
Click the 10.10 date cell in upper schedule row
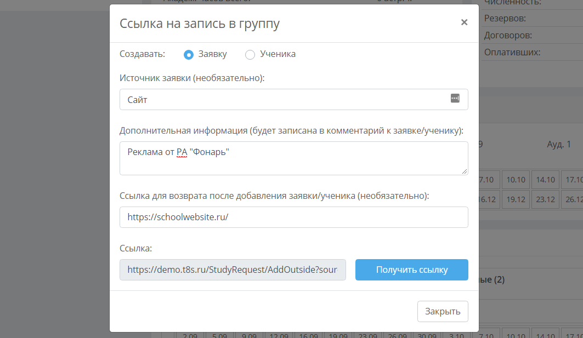(x=516, y=180)
